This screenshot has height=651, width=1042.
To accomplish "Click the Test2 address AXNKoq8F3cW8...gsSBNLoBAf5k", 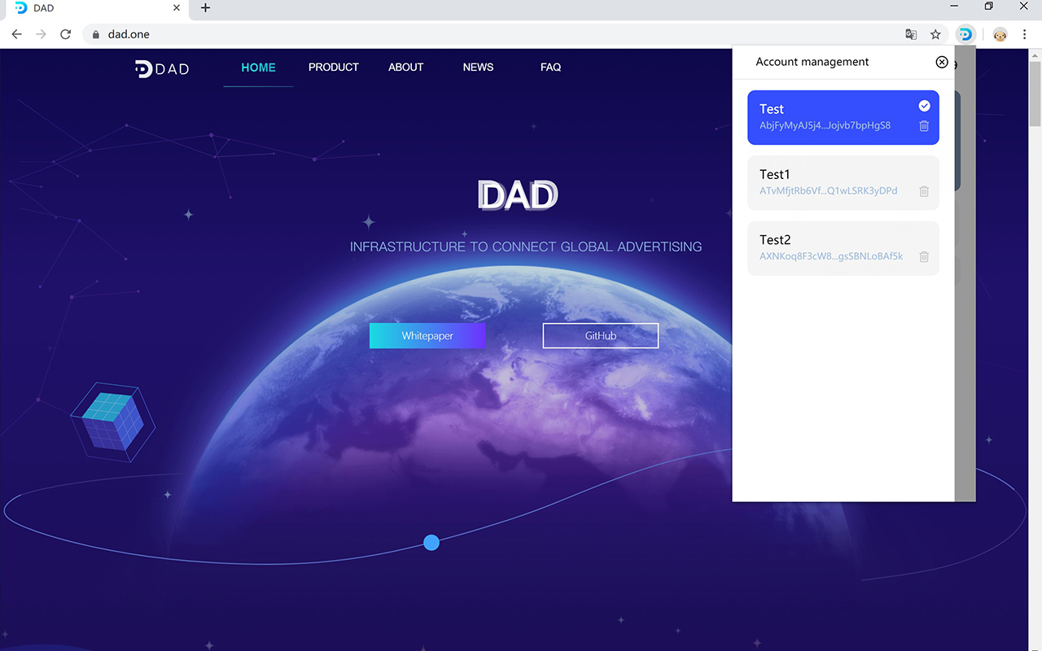I will pyautogui.click(x=831, y=256).
